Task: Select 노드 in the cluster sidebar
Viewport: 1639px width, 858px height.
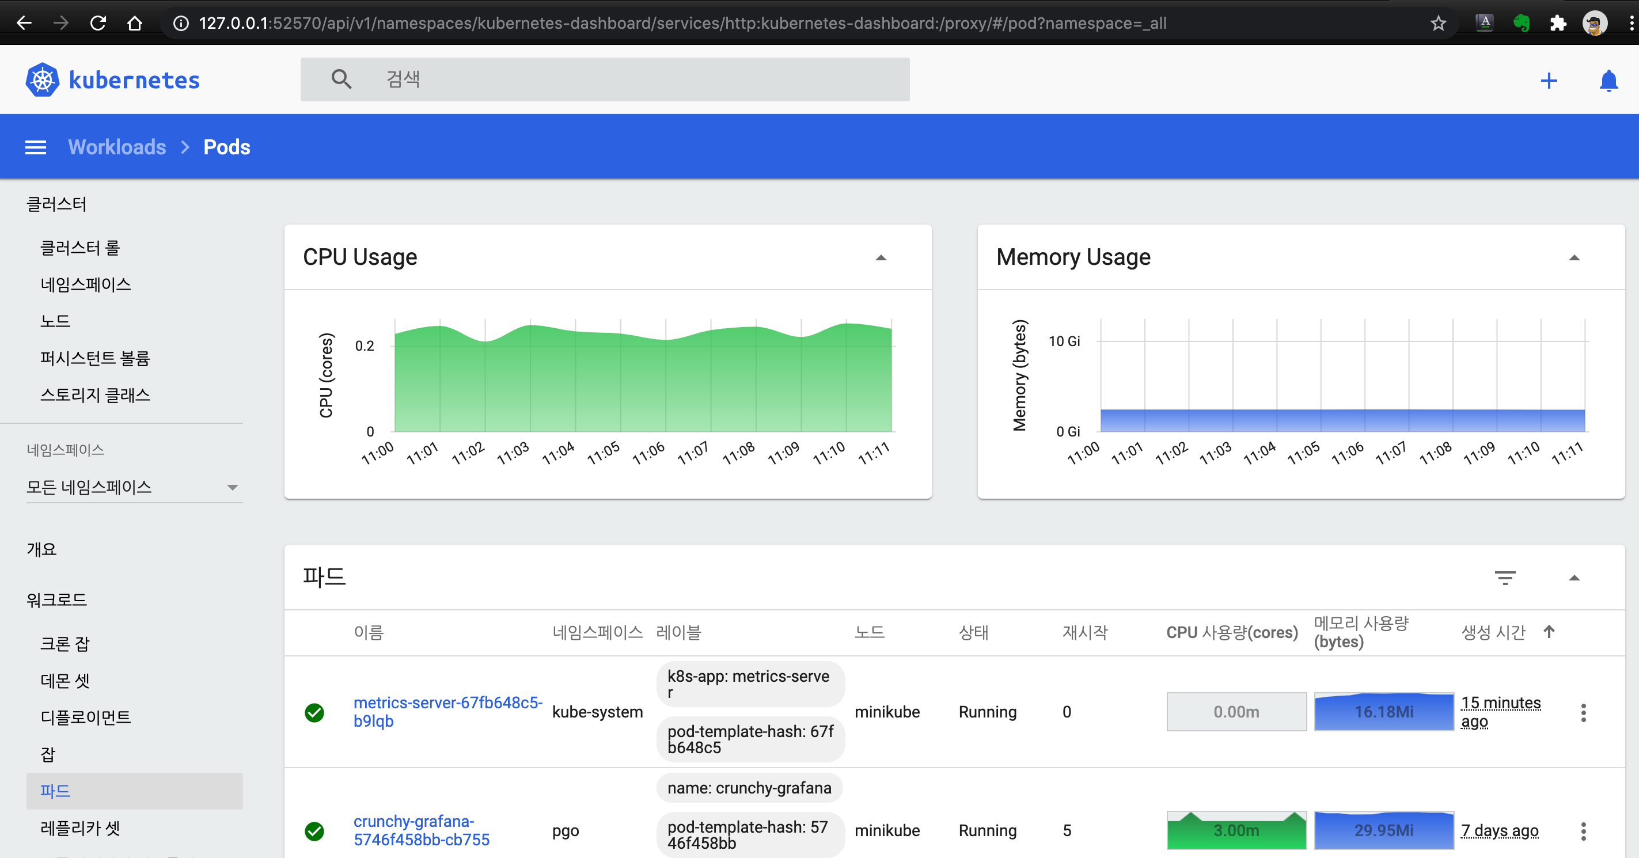Action: click(x=55, y=321)
